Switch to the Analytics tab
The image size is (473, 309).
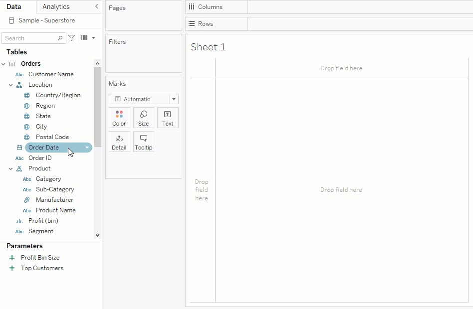(56, 7)
